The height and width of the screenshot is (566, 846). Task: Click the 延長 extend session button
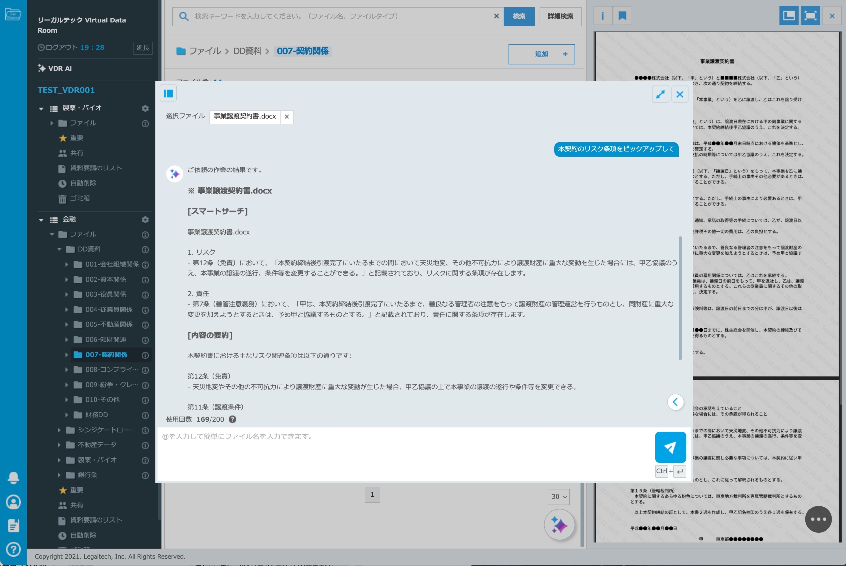point(142,48)
